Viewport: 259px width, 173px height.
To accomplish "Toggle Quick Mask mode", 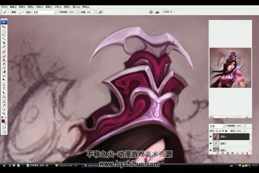I will [x=4, y=127].
